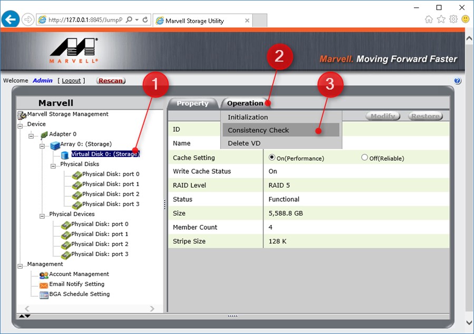Click the Virtual Disk 0 icon

coord(65,154)
